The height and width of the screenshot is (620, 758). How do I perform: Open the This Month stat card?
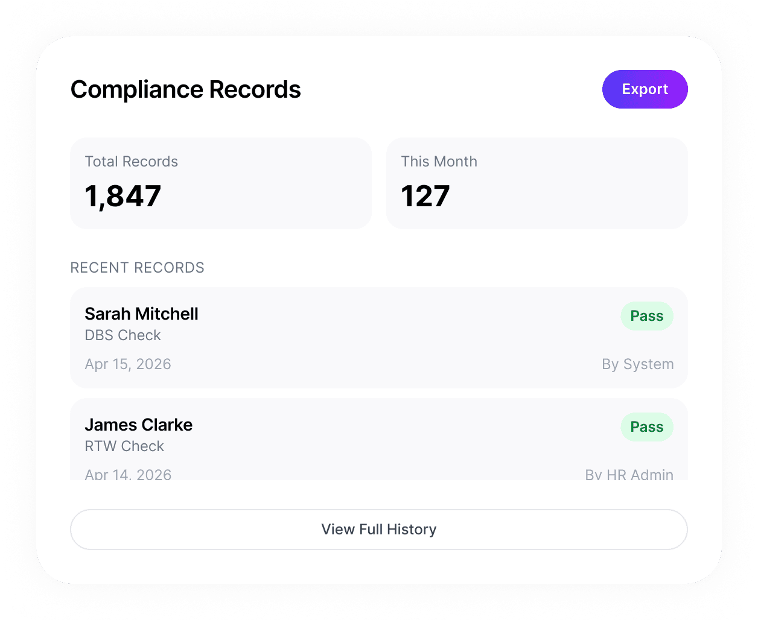click(x=537, y=183)
